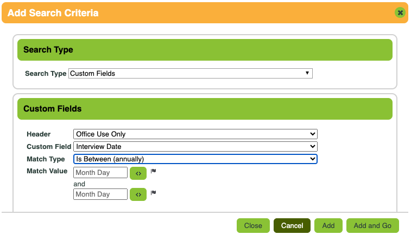The image size is (411, 241).
Task: Click the flag icon next to first Match Value
Action: tap(154, 171)
